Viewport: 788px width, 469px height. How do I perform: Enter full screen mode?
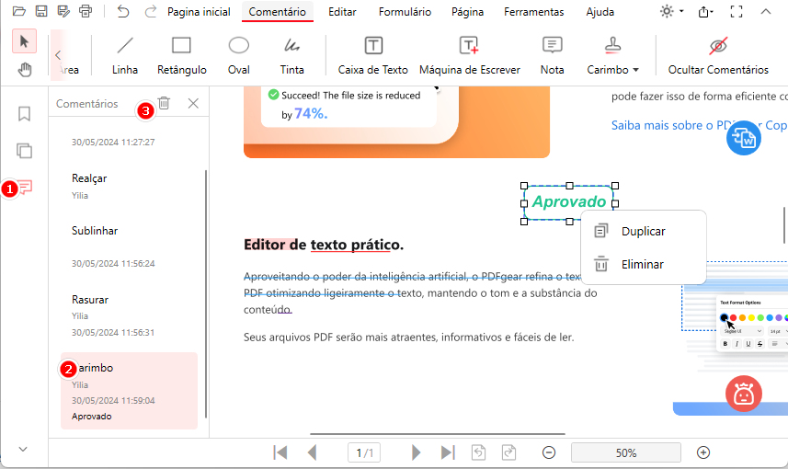point(737,11)
